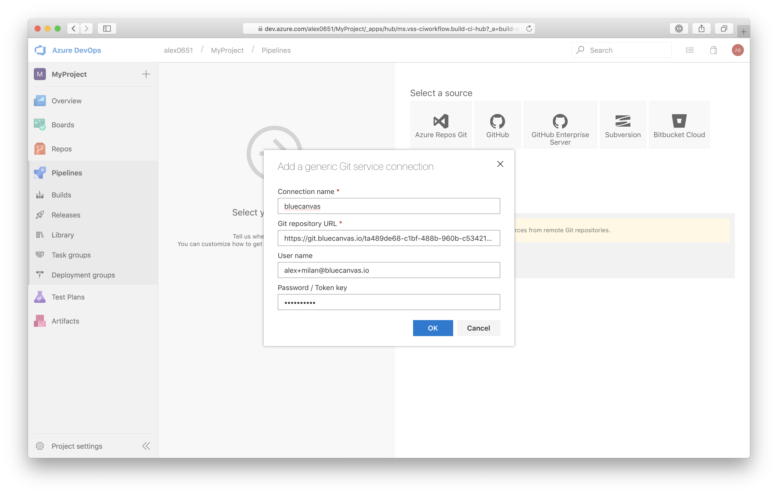Open the Releases menu item
Viewport: 778px width, 495px height.
(x=66, y=215)
